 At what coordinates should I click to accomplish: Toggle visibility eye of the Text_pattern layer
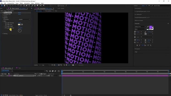pos(1,76)
